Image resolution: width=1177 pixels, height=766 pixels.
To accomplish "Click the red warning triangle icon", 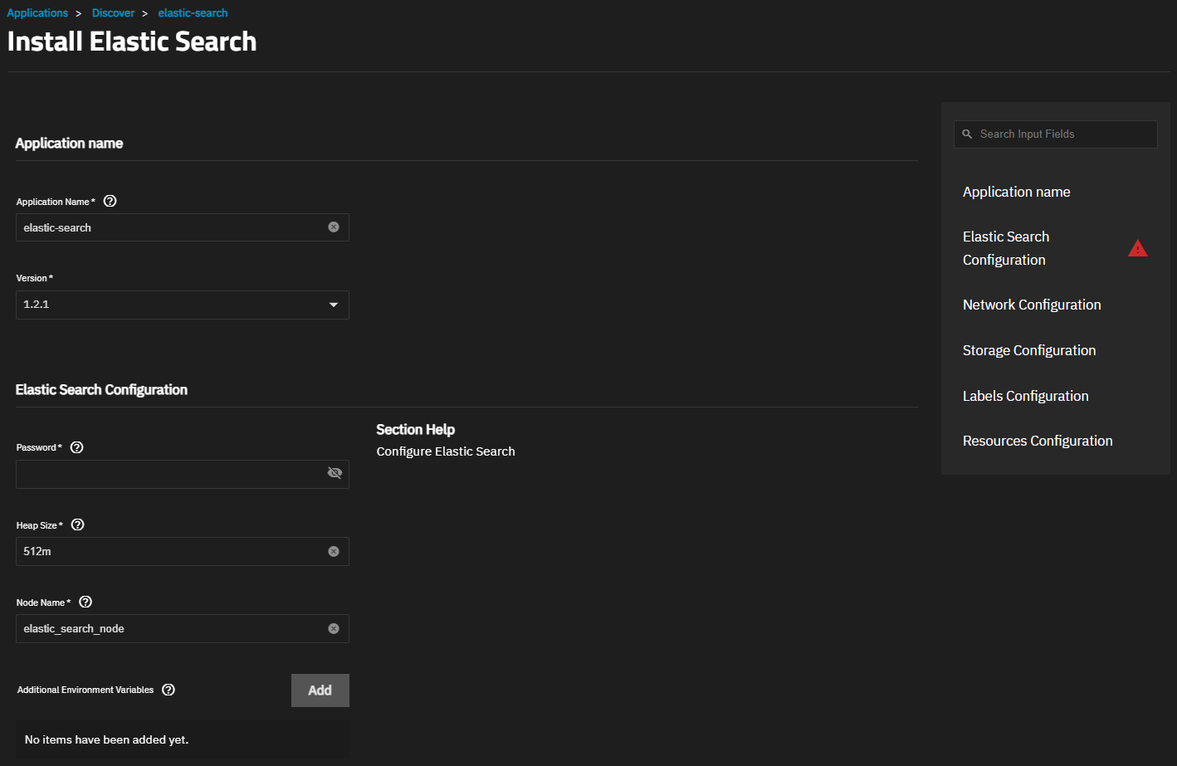I will tap(1137, 248).
